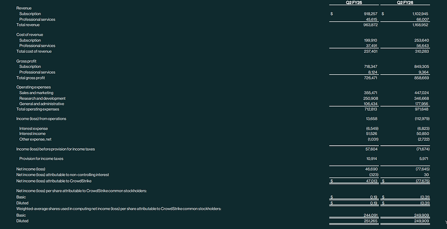The image size is (447, 229).
Task: Select interest income value 50,850
Action: 423,134
